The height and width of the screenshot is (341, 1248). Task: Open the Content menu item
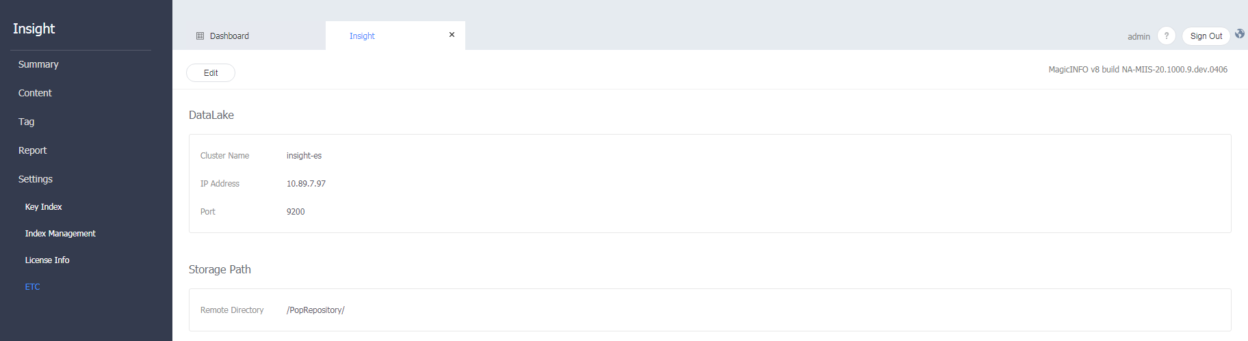[35, 93]
